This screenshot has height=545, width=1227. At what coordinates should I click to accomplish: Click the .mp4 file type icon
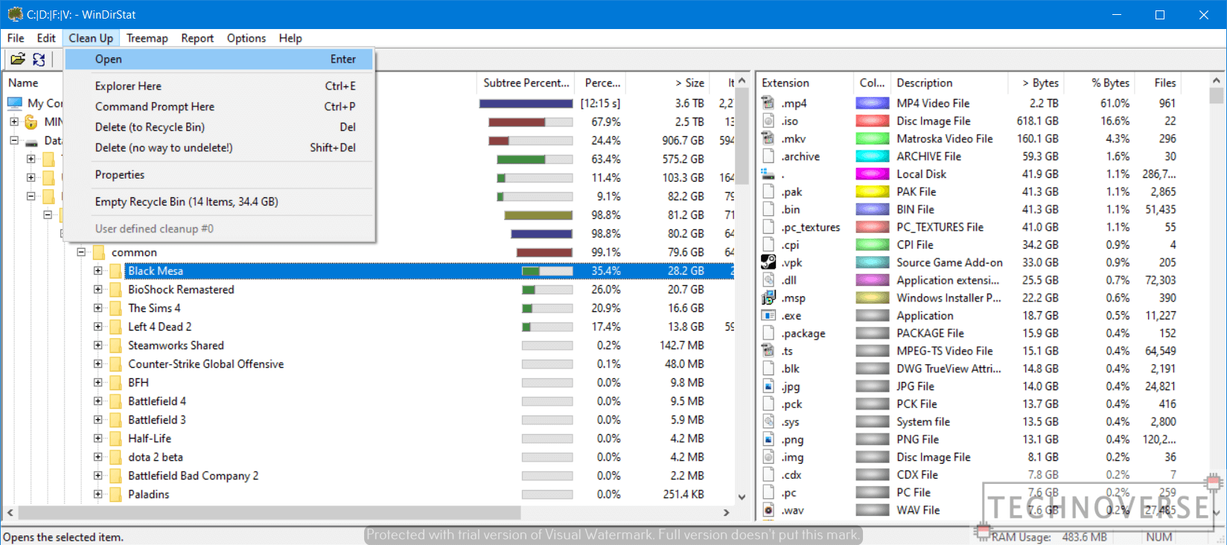click(x=768, y=103)
